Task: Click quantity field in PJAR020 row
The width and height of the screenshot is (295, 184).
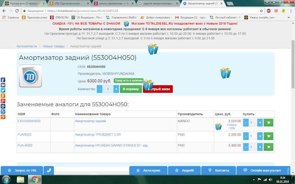Action: click(253, 136)
